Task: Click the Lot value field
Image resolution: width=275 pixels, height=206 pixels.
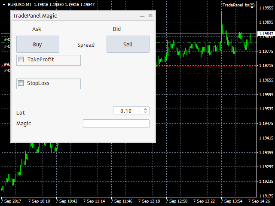Action: 126,111
